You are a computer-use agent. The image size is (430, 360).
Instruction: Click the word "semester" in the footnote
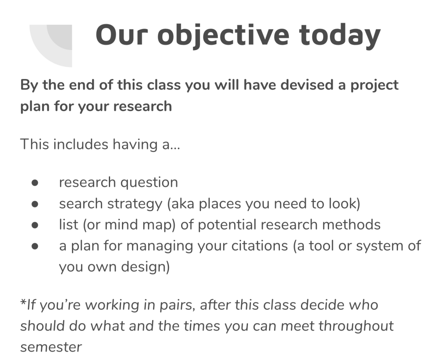pyautogui.click(x=51, y=347)
